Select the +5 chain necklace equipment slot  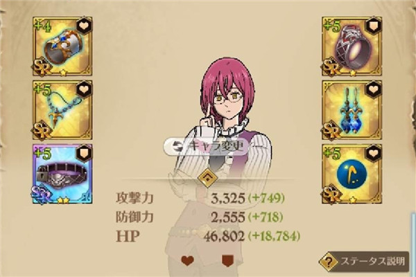tap(62, 110)
